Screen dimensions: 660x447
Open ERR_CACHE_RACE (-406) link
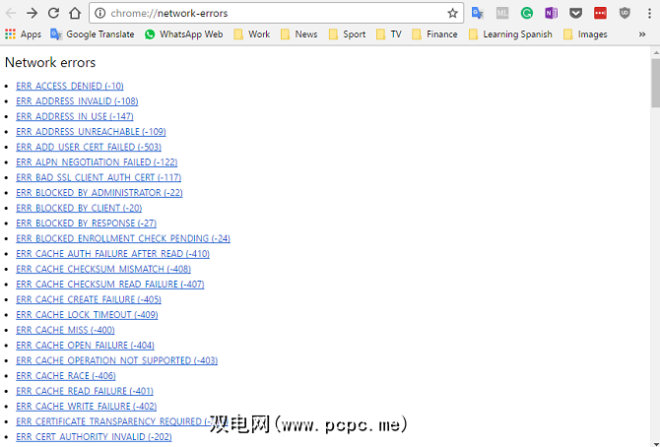pos(66,376)
